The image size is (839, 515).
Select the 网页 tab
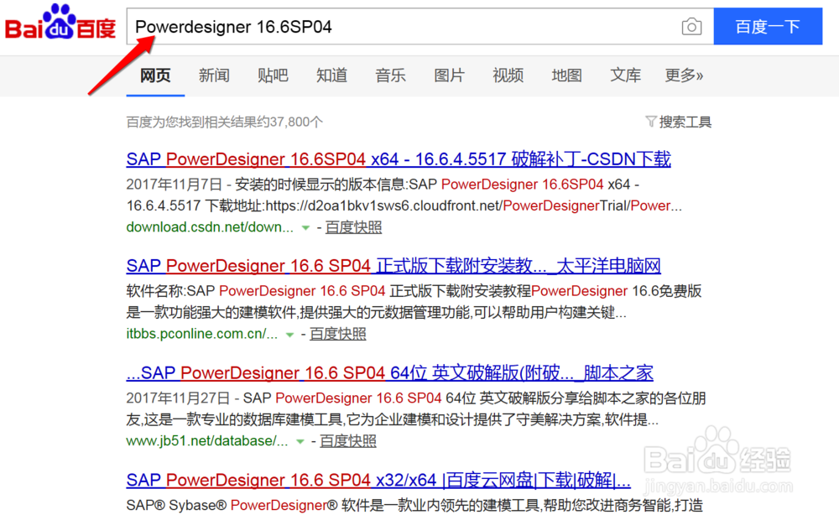(155, 75)
